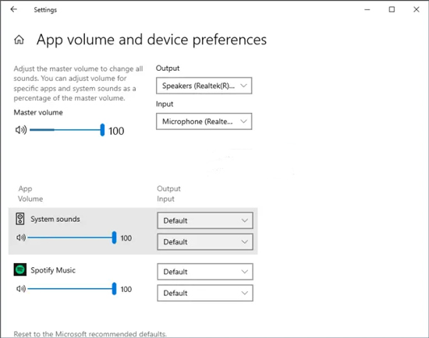Click the System sounds label
Image resolution: width=429 pixels, height=338 pixels.
pos(55,219)
